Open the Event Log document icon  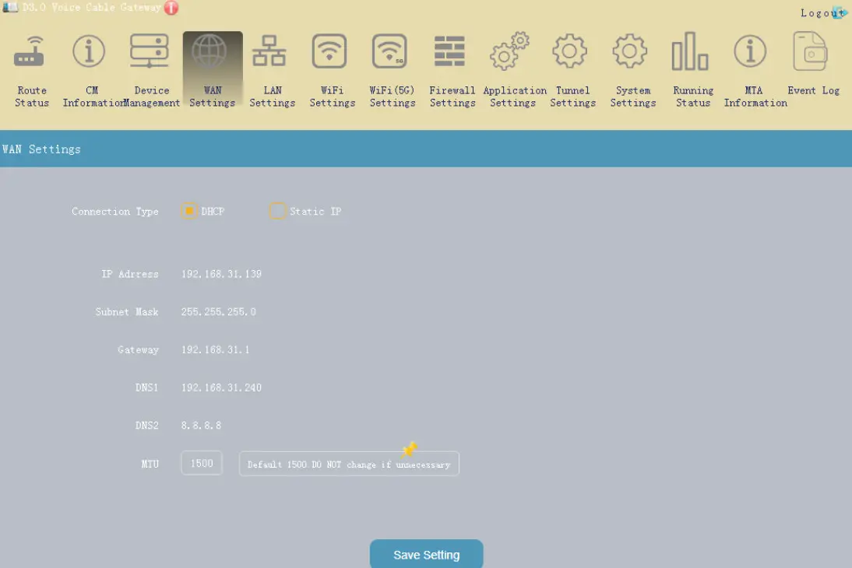(x=810, y=51)
